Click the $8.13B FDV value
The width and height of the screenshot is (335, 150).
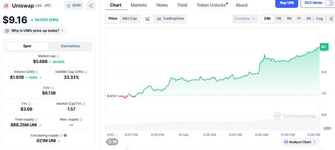pyautogui.click(x=49, y=93)
